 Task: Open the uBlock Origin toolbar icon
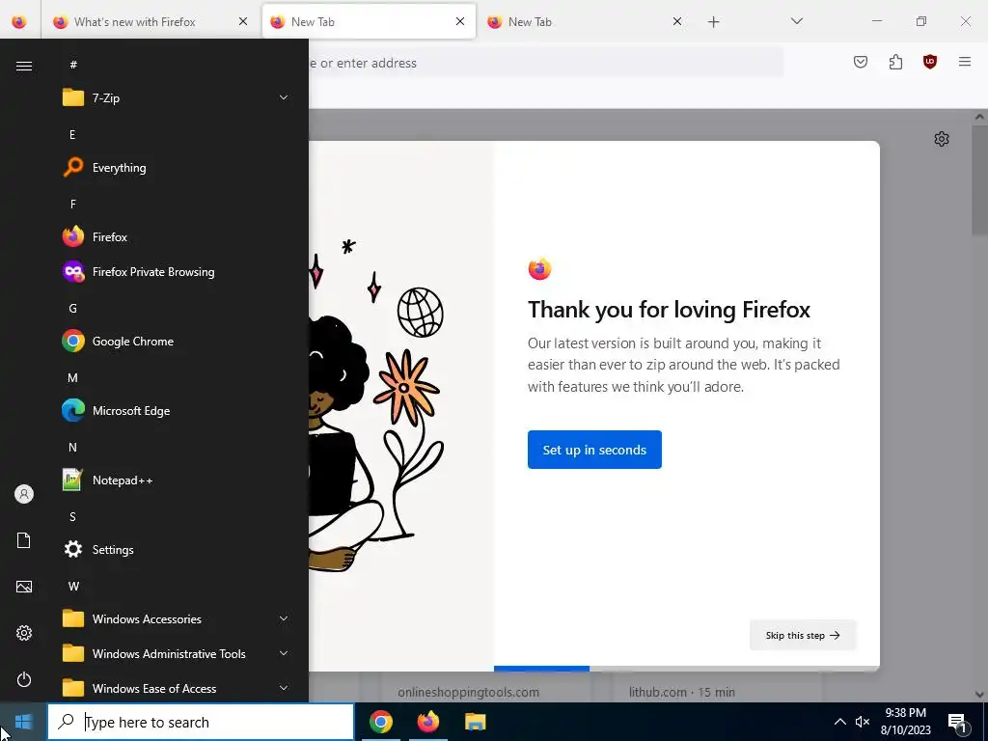[x=930, y=62]
